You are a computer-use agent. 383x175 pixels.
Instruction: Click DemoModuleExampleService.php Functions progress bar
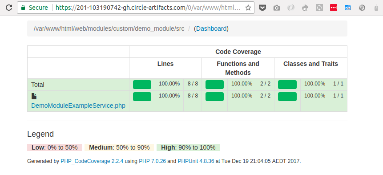(214, 97)
